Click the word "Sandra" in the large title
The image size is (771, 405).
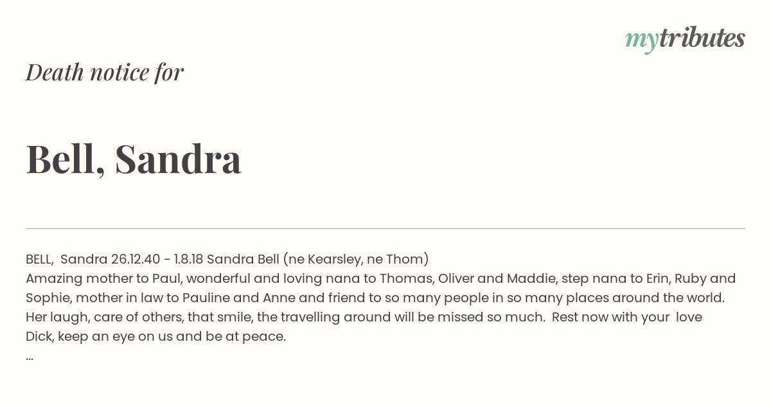tap(179, 159)
